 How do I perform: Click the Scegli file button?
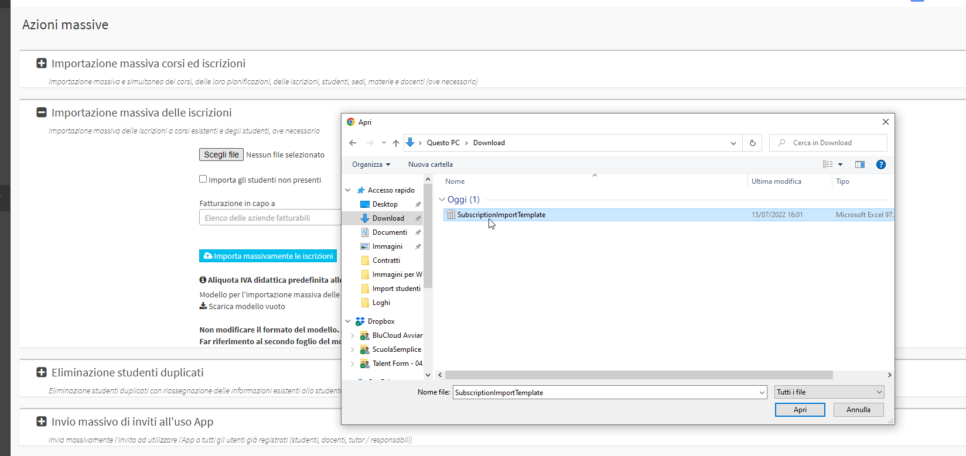(x=221, y=155)
